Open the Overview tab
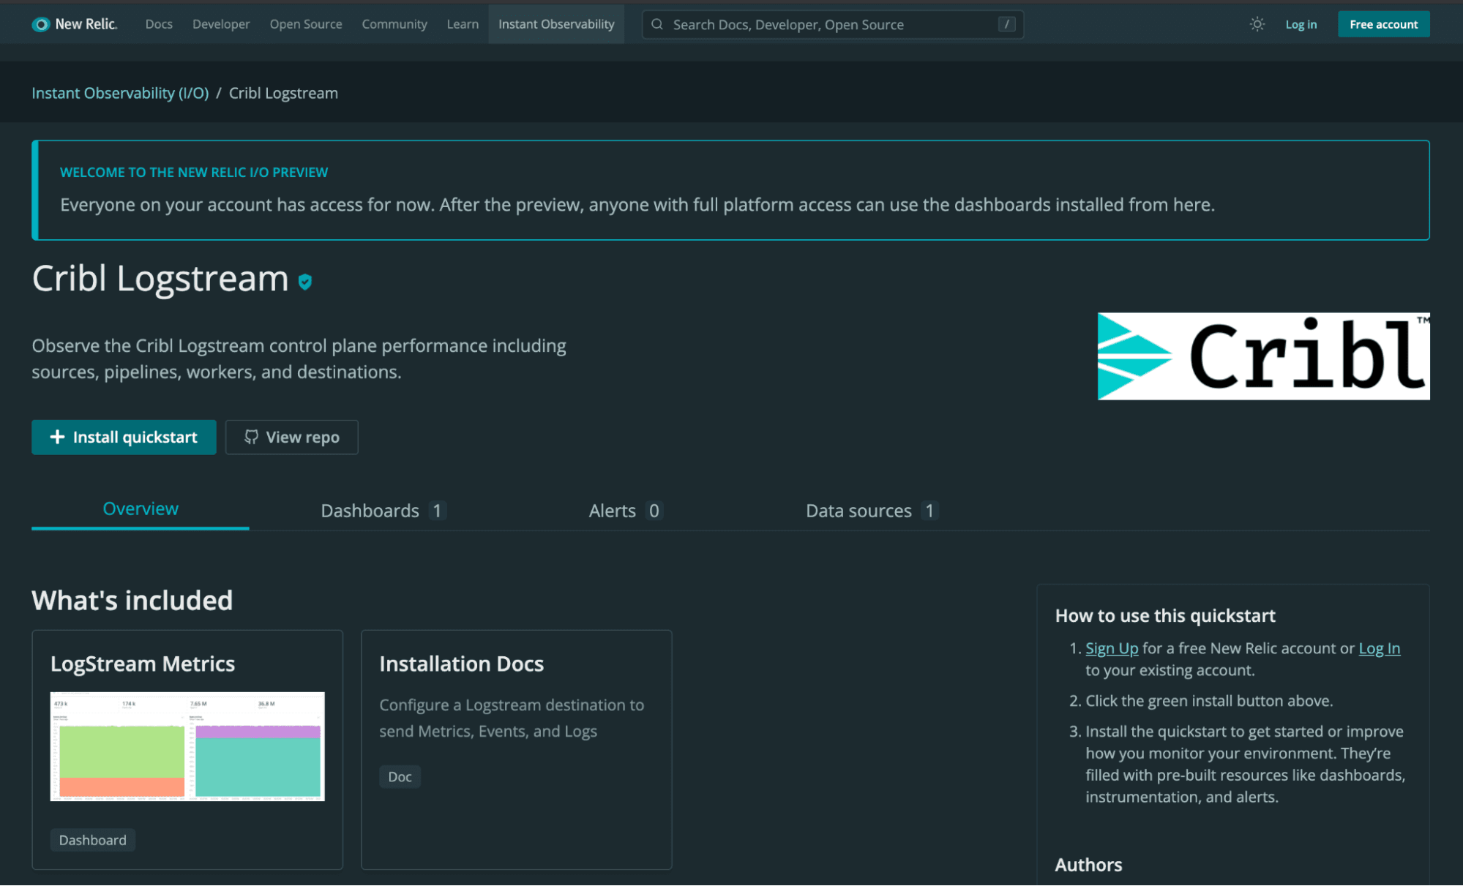Viewport: 1463px width, 886px height. (141, 509)
